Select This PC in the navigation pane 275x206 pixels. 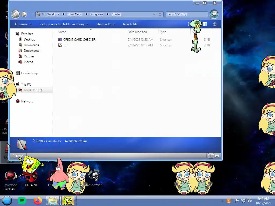pyautogui.click(x=26, y=84)
